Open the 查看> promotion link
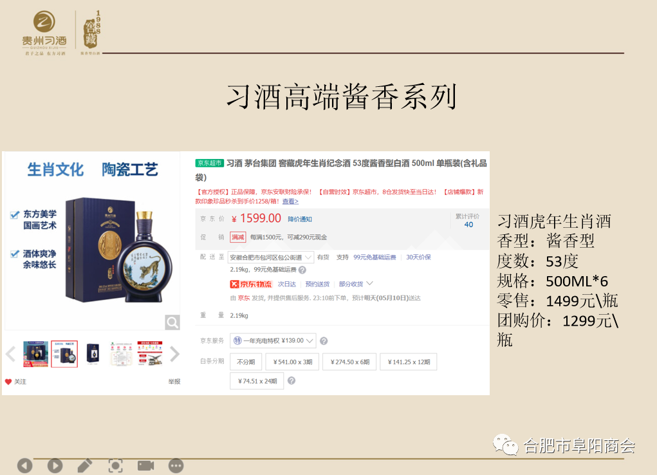 coord(290,201)
